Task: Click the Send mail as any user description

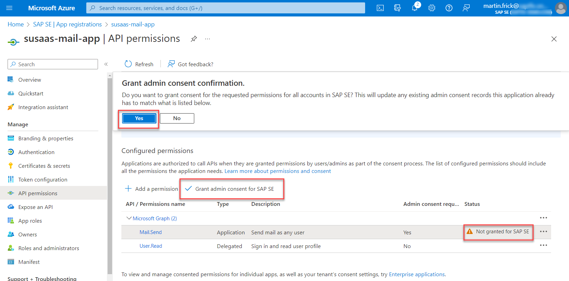Action: point(278,232)
